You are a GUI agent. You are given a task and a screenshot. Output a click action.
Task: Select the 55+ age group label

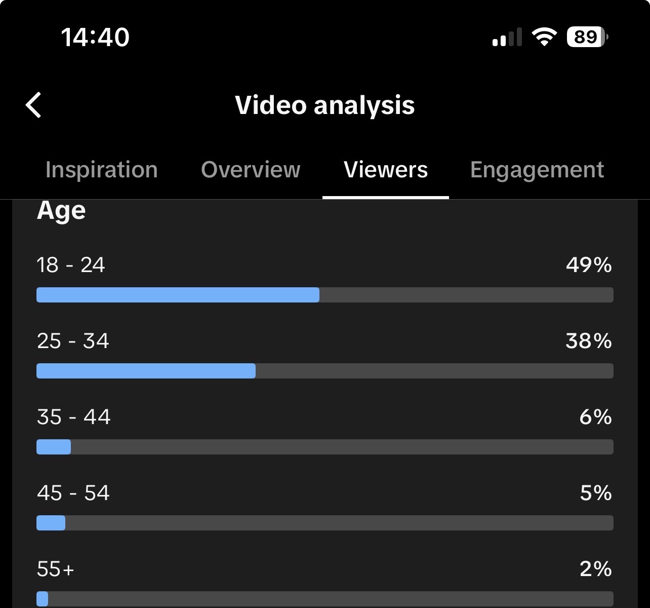[56, 569]
